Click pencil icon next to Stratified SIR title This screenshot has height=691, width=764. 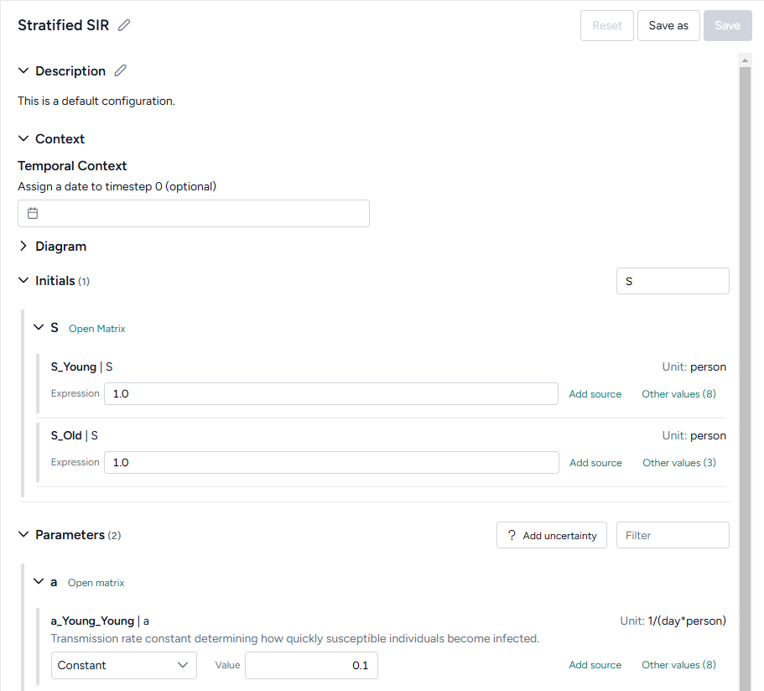click(124, 25)
